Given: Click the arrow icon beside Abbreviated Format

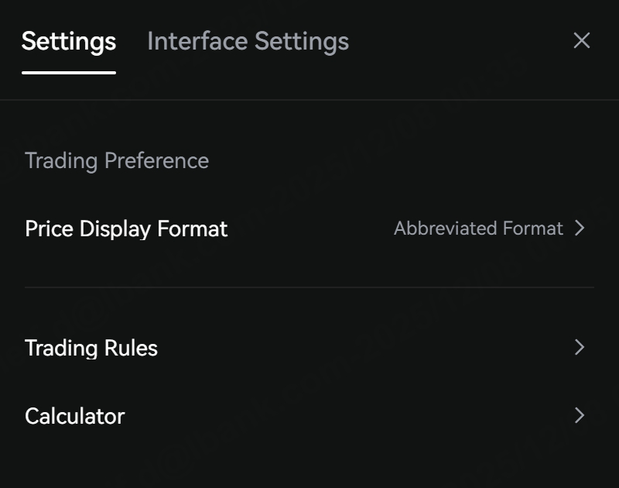Looking at the screenshot, I should (x=580, y=229).
